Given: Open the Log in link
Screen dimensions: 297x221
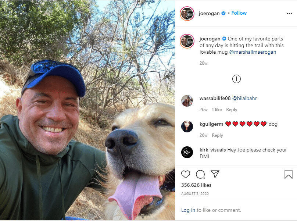Looking at the screenshot, I should [189, 210].
